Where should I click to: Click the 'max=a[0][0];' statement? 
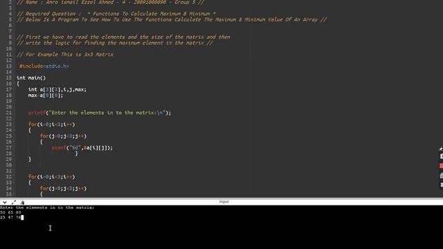pyautogui.click(x=46, y=95)
